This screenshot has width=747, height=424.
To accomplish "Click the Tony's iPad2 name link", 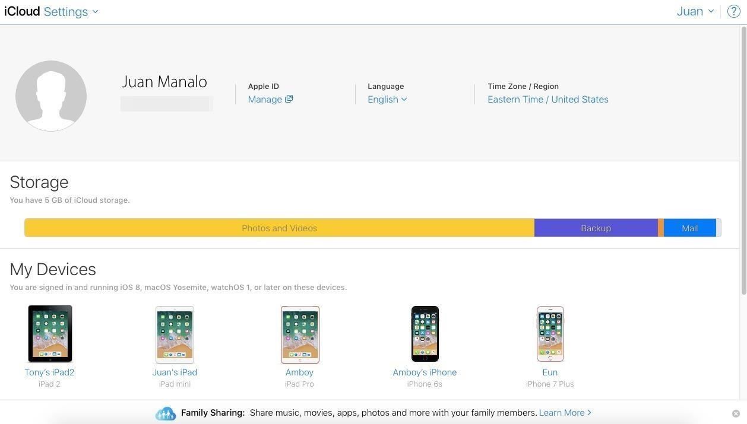I will tap(49, 372).
